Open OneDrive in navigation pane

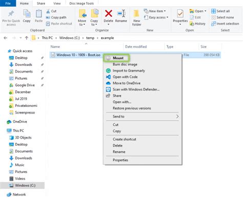tap(19, 122)
